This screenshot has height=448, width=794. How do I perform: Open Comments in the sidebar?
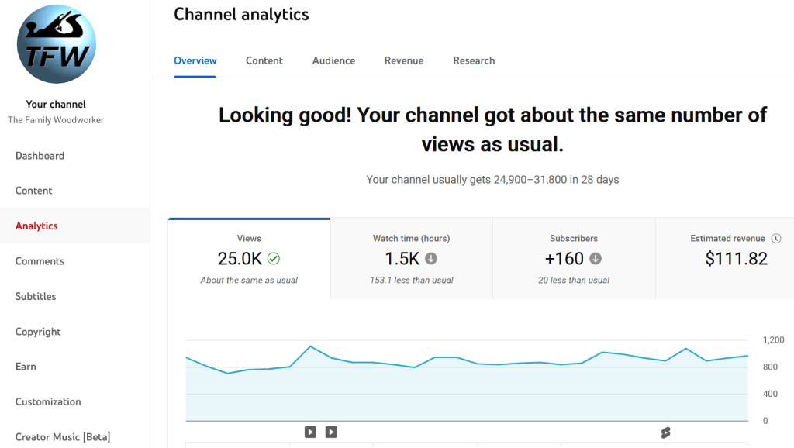(x=40, y=261)
